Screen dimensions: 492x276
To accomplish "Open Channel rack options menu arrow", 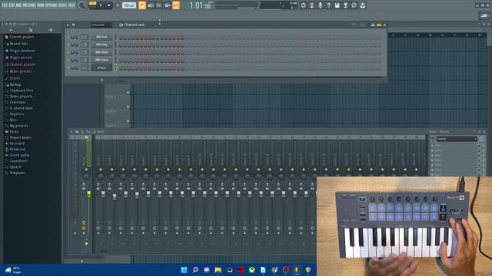I will pos(68,25).
